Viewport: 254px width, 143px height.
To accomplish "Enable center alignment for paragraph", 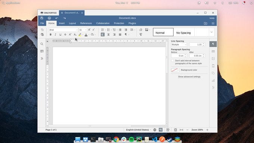I will tap(108, 34).
